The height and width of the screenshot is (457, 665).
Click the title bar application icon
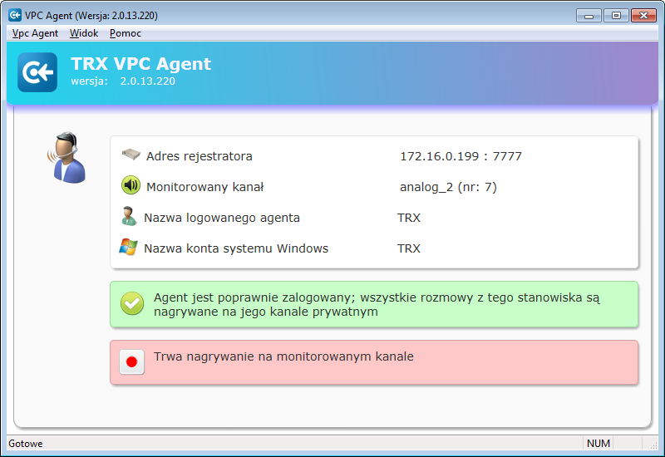(15, 15)
